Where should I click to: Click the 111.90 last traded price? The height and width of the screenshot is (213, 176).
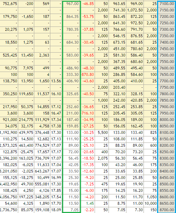(71, 139)
